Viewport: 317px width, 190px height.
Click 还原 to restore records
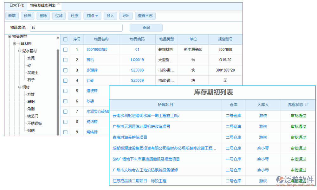pos(74,16)
